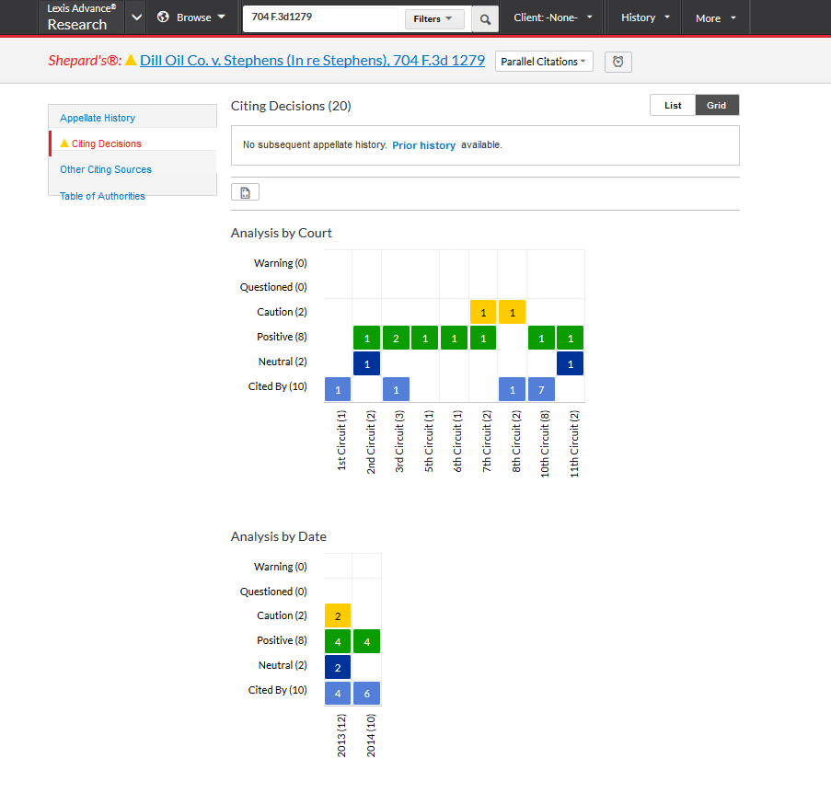Click 5th Circuit Positive green cell

coord(425,338)
